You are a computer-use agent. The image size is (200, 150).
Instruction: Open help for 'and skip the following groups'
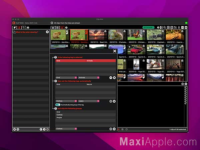tap(56, 109)
